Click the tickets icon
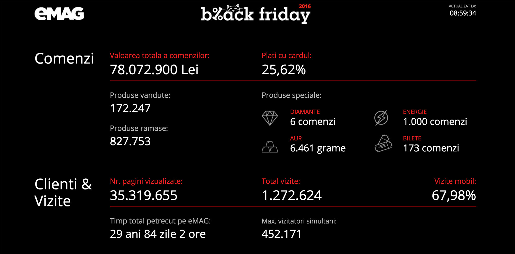515x254 pixels. pos(383,143)
